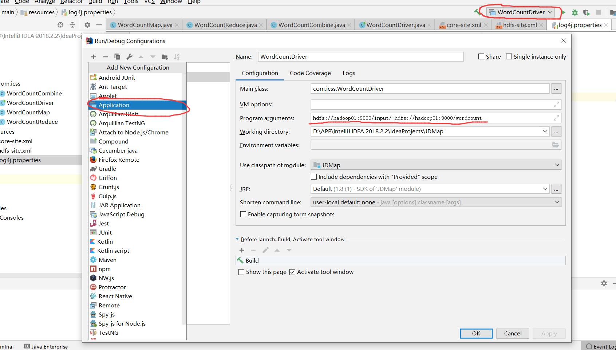
Task: Click the edit defaults wrench icon
Action: (129, 57)
